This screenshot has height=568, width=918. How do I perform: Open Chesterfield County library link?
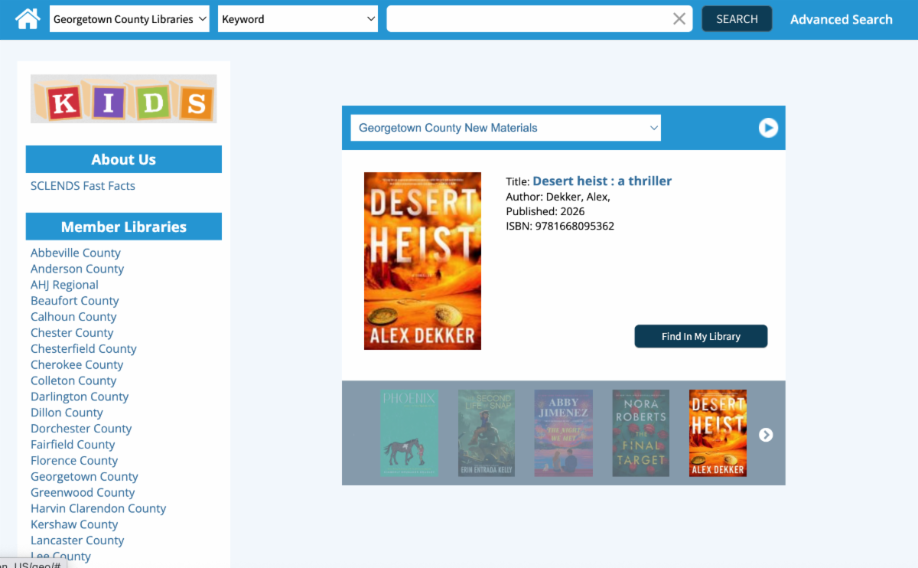pyautogui.click(x=83, y=349)
